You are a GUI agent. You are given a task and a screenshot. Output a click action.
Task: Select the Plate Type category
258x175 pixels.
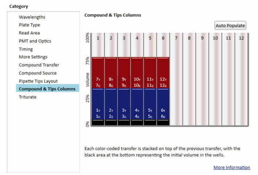click(x=29, y=25)
